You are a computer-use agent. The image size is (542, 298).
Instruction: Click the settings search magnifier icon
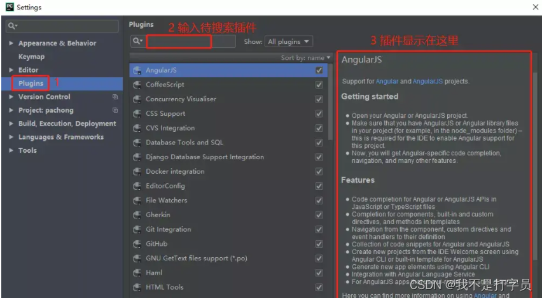point(13,26)
